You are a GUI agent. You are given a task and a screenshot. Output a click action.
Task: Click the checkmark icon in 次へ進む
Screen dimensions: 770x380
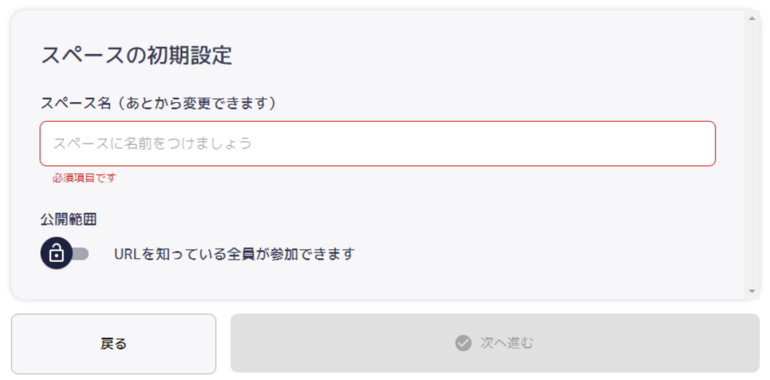(x=463, y=344)
